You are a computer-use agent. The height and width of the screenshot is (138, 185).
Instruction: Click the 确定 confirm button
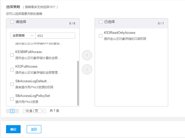(x=13, y=129)
